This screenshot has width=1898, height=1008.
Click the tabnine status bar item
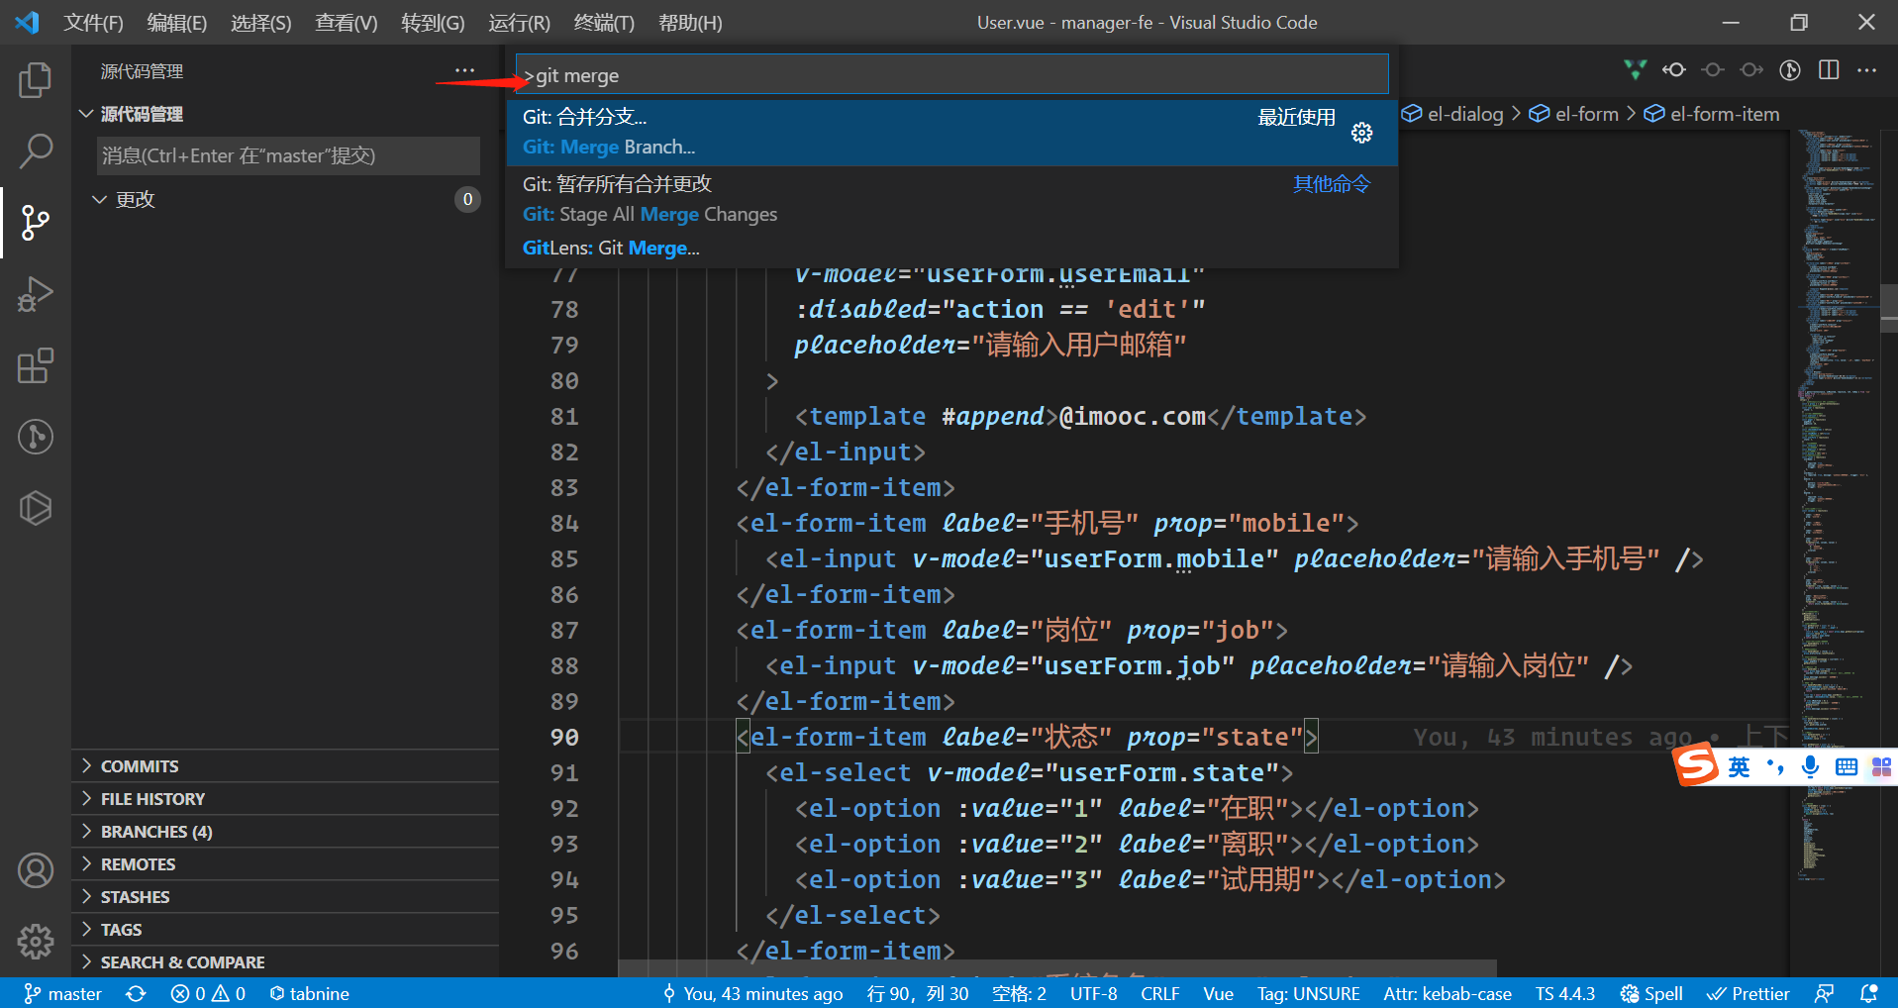[309, 993]
